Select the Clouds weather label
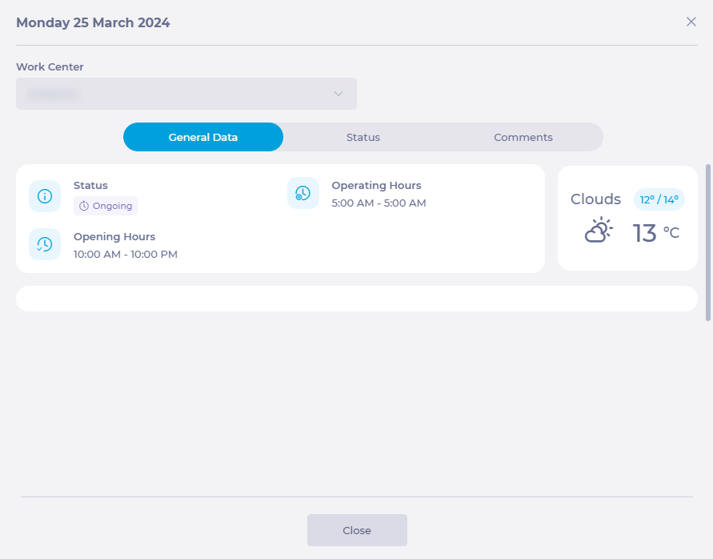The image size is (713, 559). coord(595,199)
